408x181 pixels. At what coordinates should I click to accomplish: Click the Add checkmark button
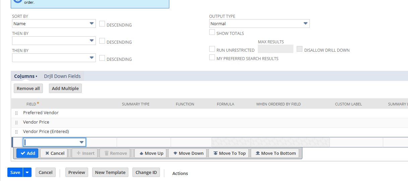pos(27,153)
